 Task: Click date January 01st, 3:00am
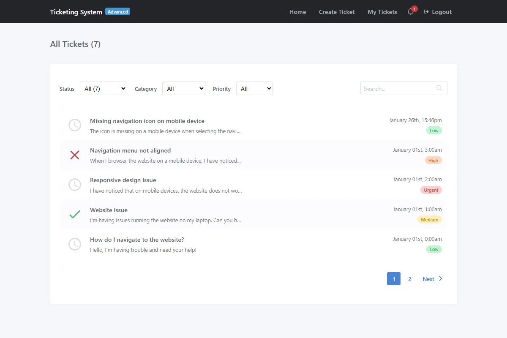[417, 150]
